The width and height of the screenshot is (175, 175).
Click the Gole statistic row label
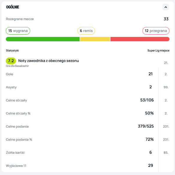click(x=10, y=74)
